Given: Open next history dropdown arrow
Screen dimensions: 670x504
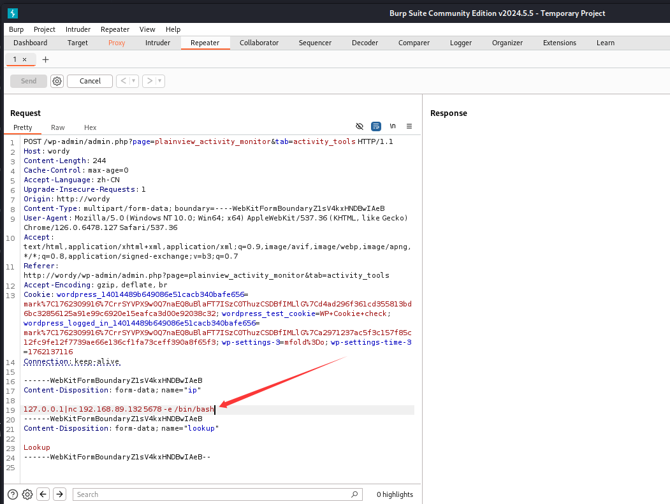Looking at the screenshot, I should pyautogui.click(x=160, y=81).
